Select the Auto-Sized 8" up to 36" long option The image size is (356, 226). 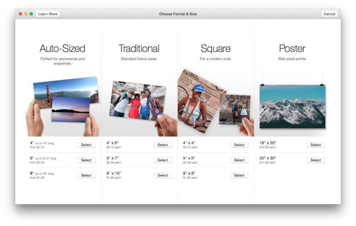tap(86, 175)
